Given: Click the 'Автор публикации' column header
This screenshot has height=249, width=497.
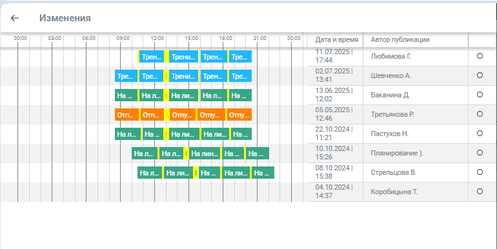Looking at the screenshot, I should pyautogui.click(x=400, y=39).
